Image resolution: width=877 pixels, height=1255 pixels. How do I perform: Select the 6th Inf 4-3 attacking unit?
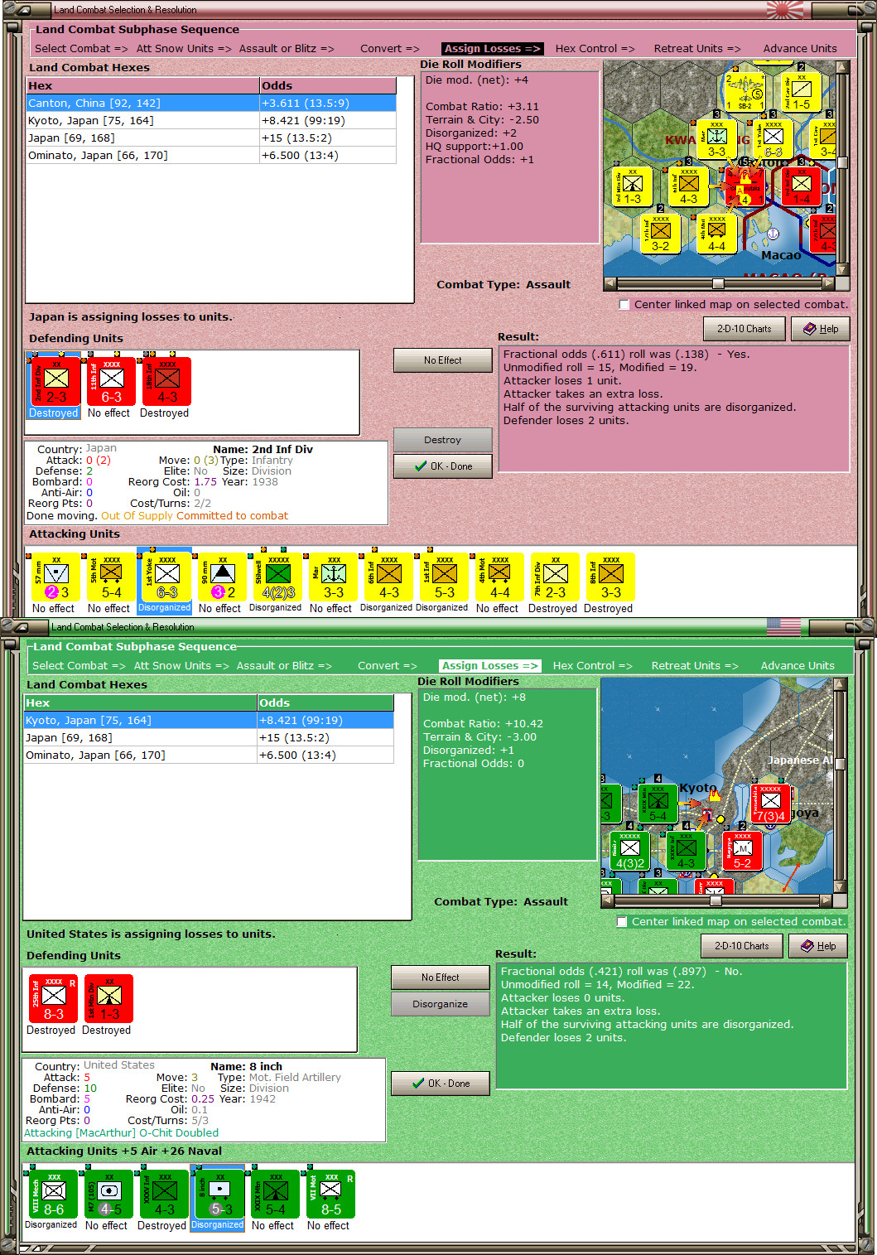[389, 577]
